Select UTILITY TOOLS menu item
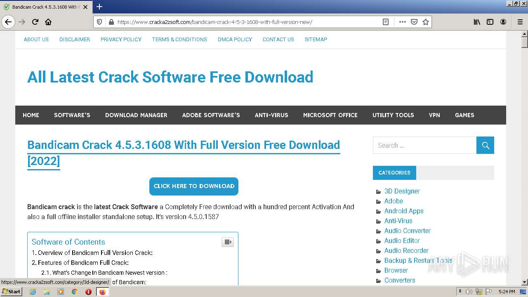Viewport: 528px width, 297px height. (393, 115)
